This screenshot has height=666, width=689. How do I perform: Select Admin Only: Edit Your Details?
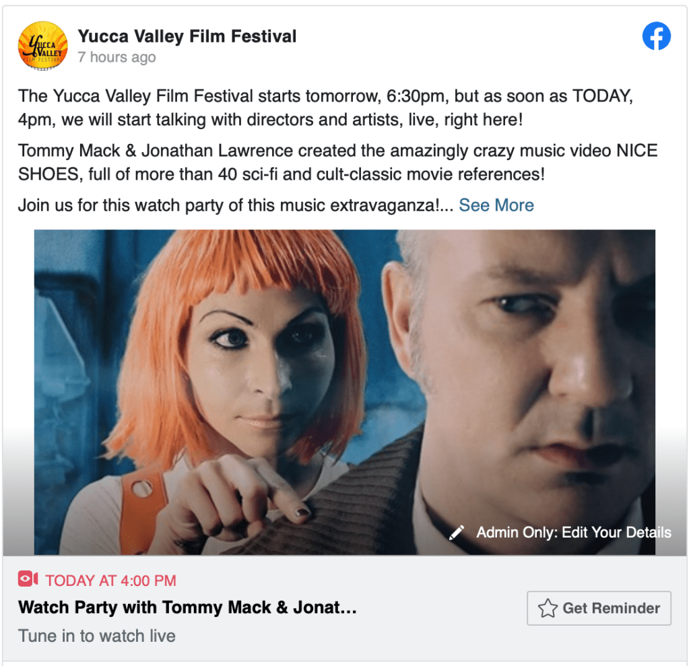tap(573, 532)
